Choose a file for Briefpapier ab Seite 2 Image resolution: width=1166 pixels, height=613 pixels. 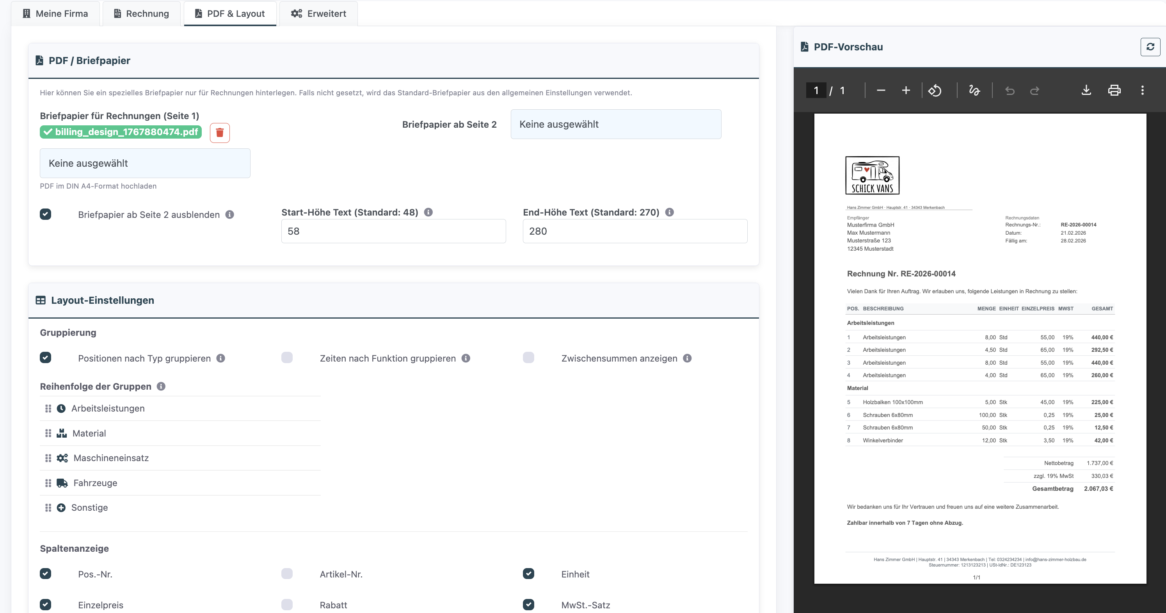pos(616,124)
